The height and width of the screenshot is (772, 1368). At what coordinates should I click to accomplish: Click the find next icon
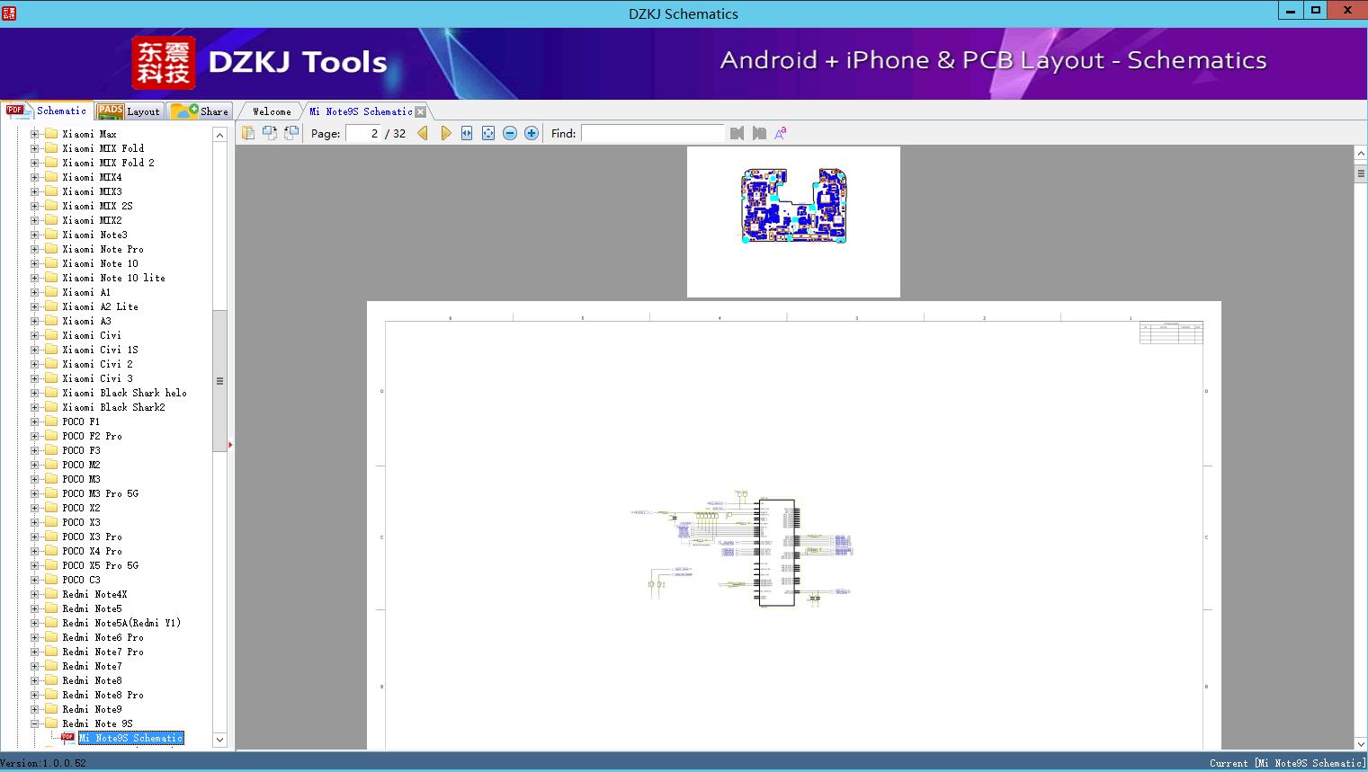[759, 133]
